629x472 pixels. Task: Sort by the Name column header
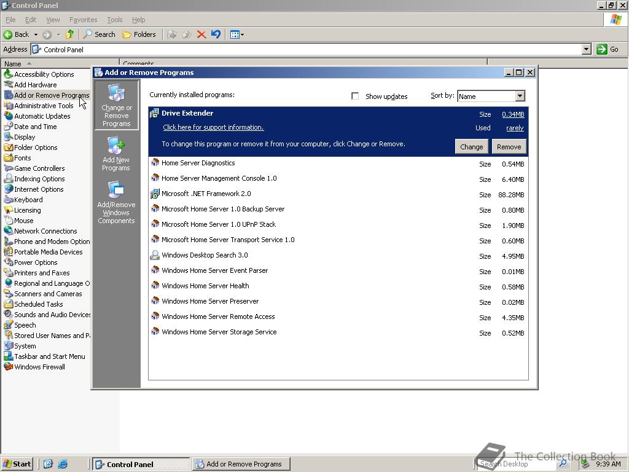point(60,63)
